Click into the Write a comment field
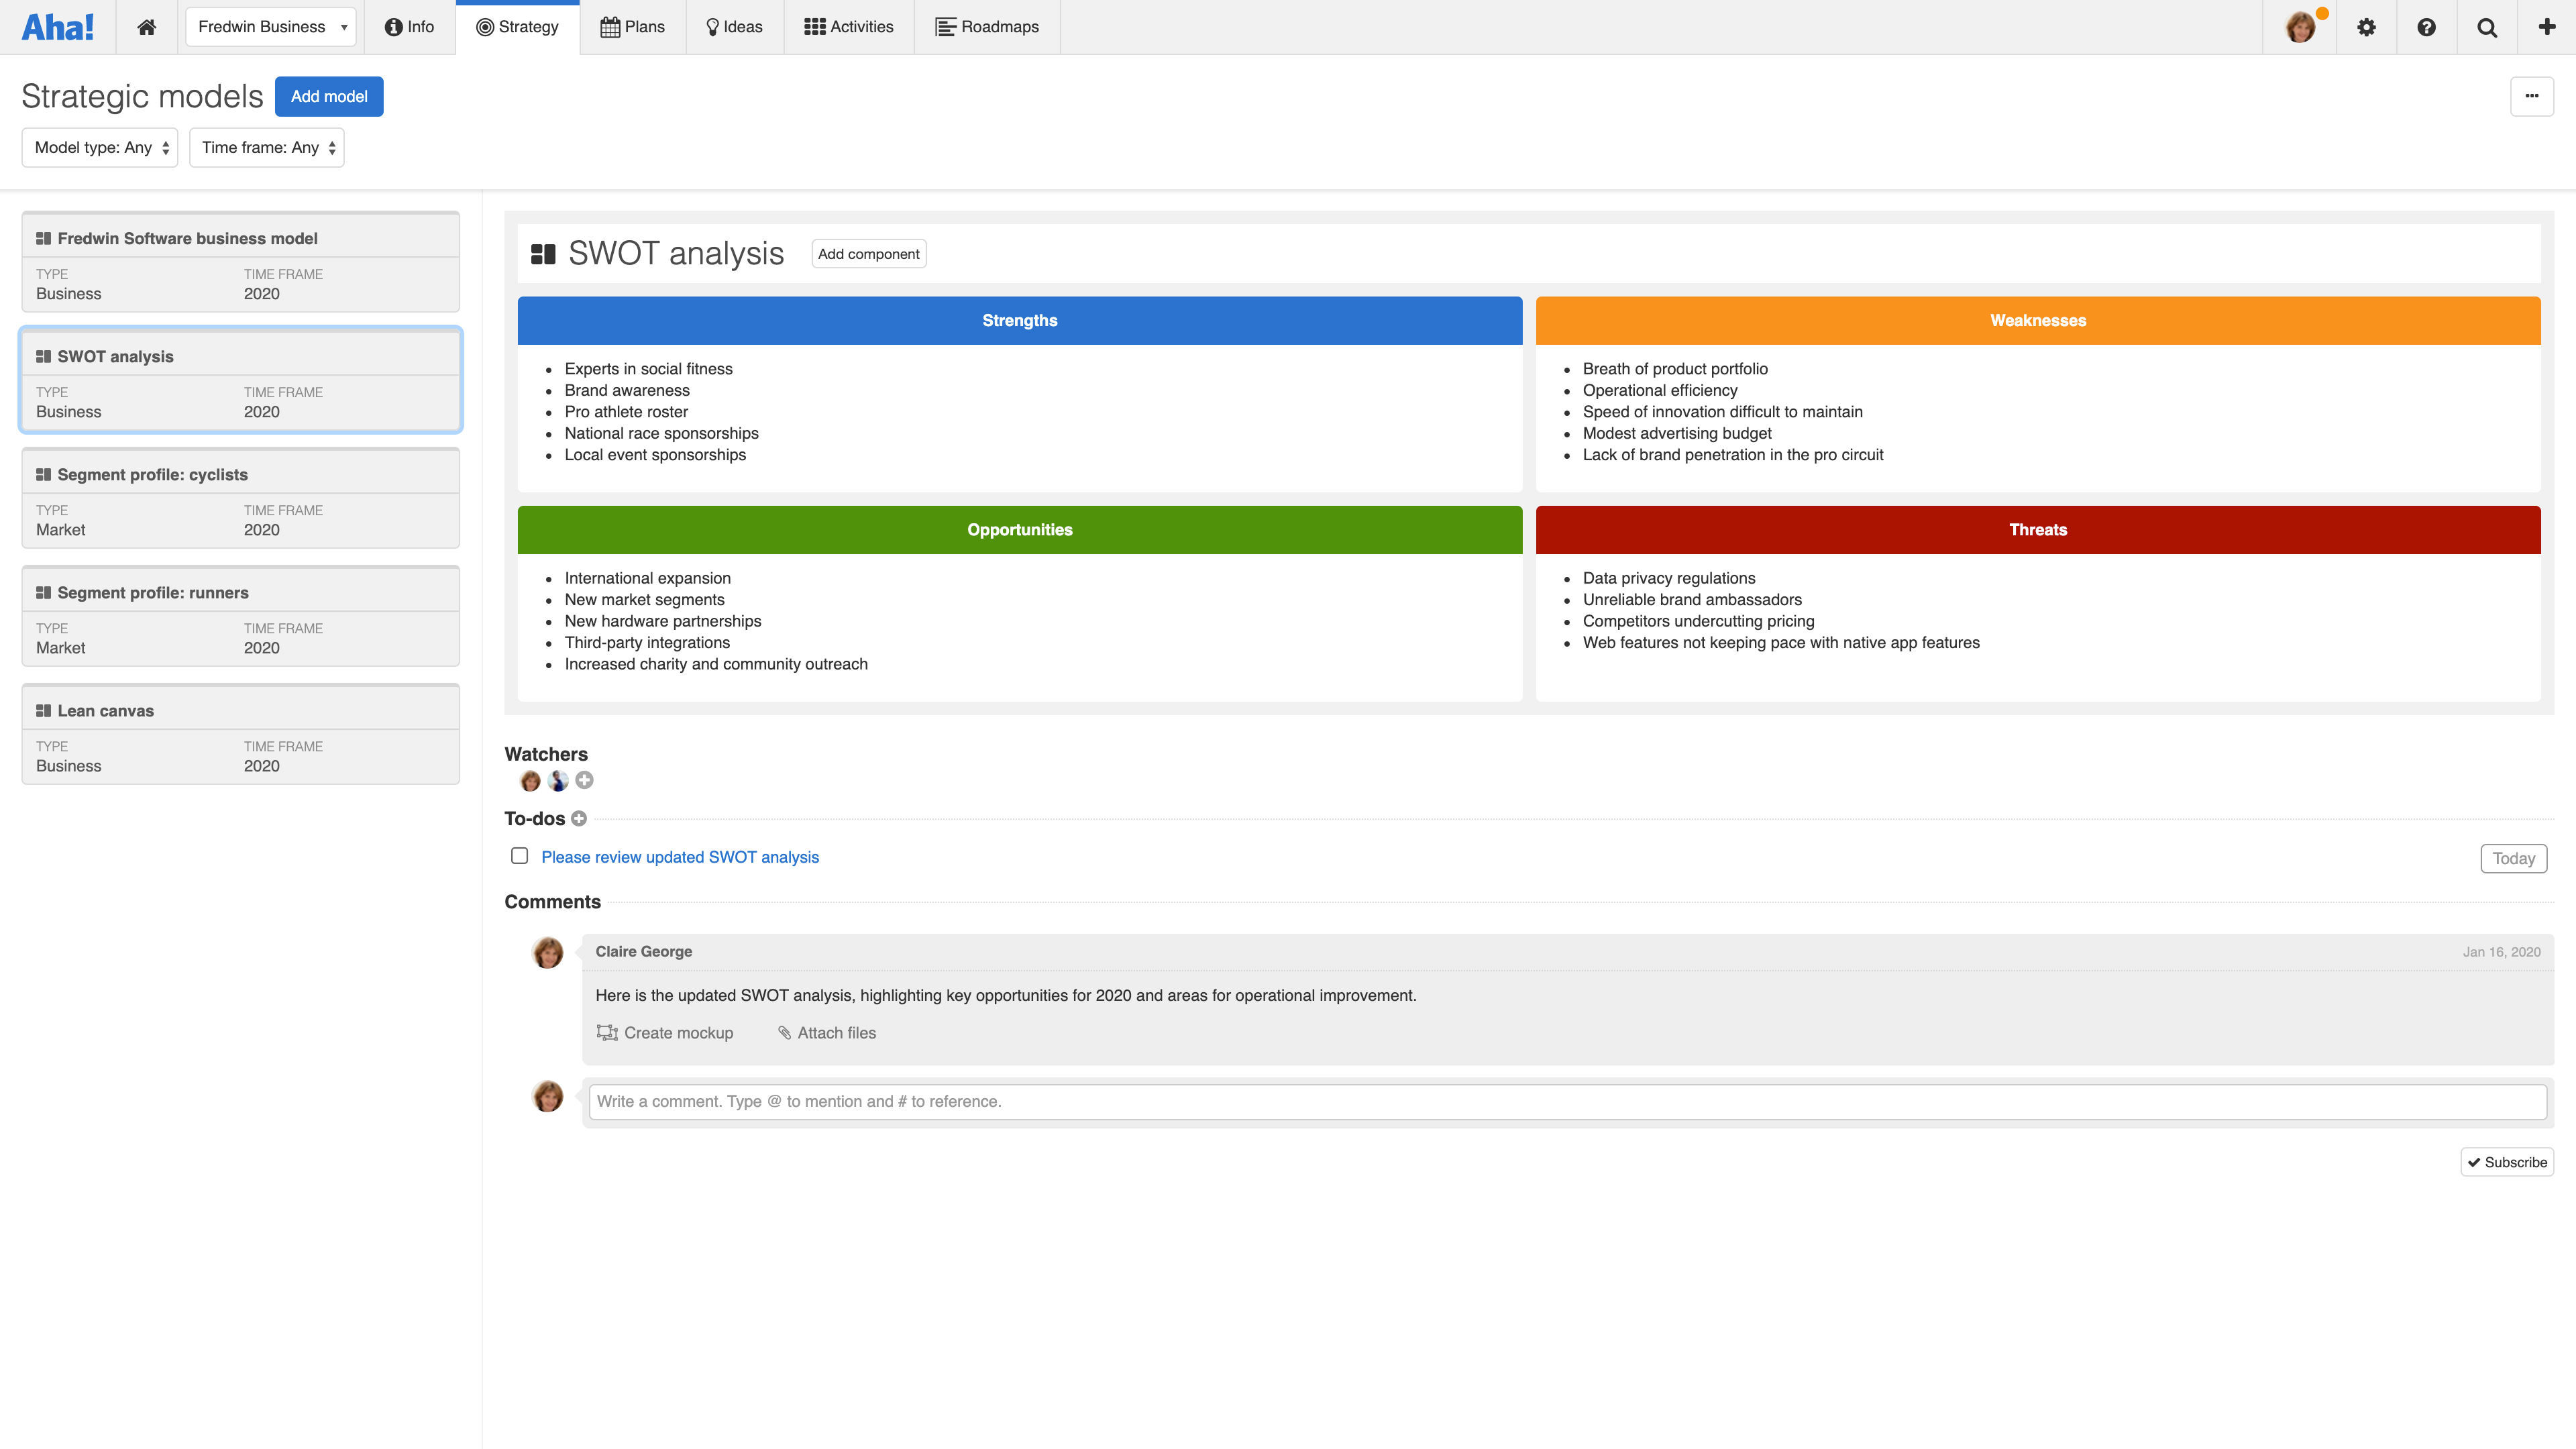 coord(1568,1101)
